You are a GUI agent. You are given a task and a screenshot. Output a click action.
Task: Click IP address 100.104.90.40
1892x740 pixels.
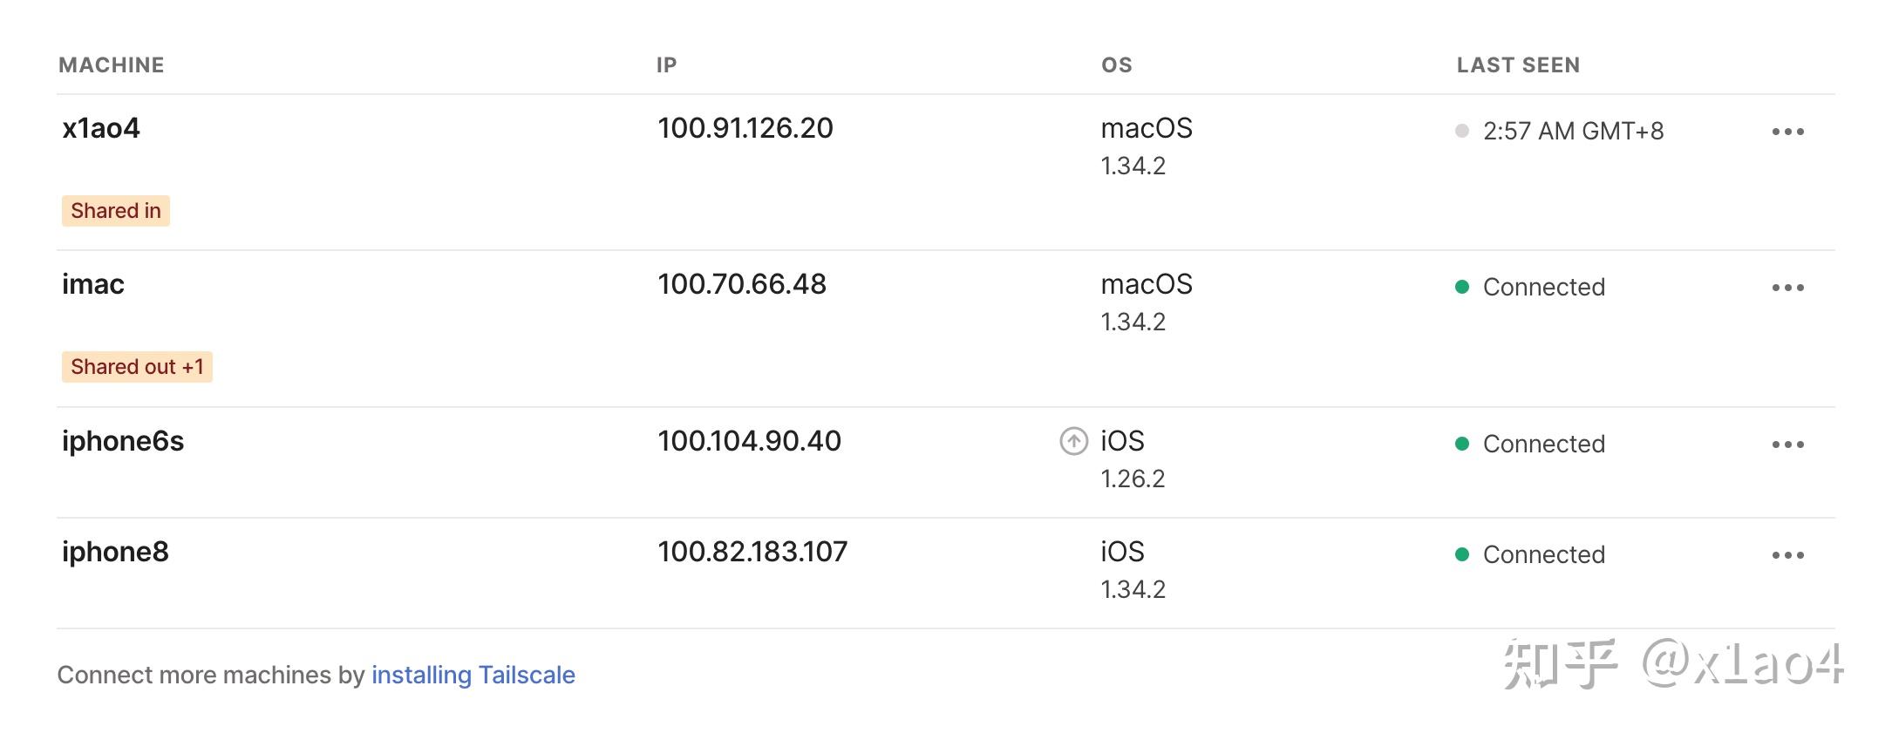[750, 442]
